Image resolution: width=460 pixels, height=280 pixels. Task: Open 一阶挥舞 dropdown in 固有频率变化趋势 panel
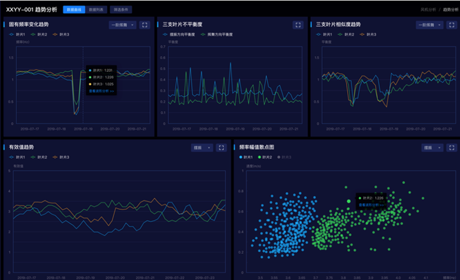pos(122,25)
